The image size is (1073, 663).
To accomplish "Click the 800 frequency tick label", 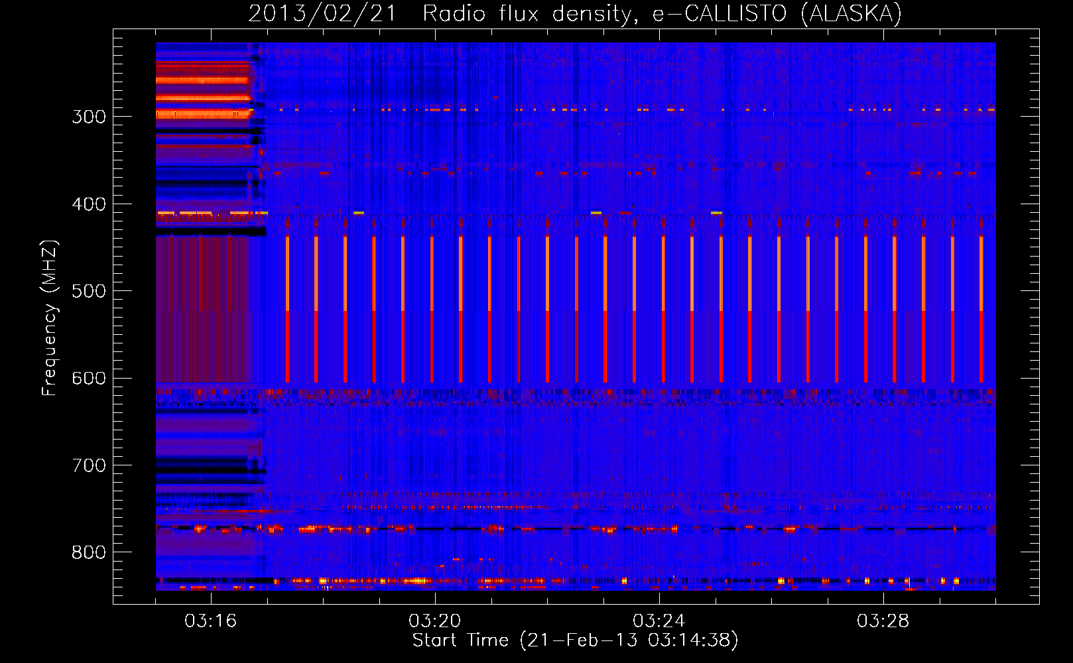I will pos(89,553).
